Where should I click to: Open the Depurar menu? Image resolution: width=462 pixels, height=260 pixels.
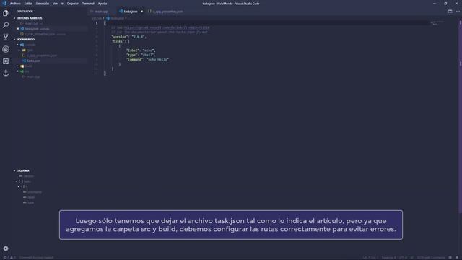click(72, 4)
